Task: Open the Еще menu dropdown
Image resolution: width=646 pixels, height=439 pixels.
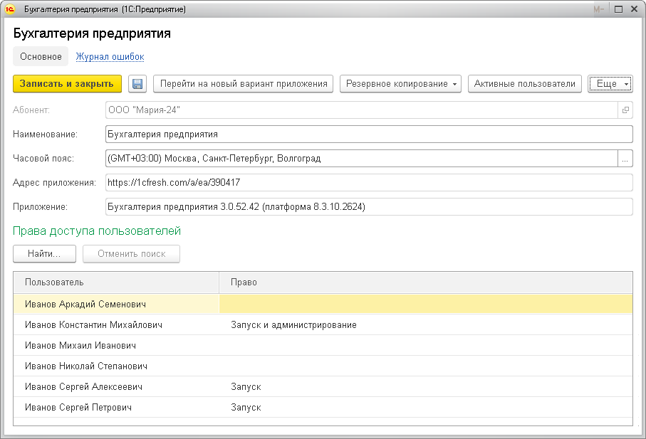Action: tap(610, 84)
